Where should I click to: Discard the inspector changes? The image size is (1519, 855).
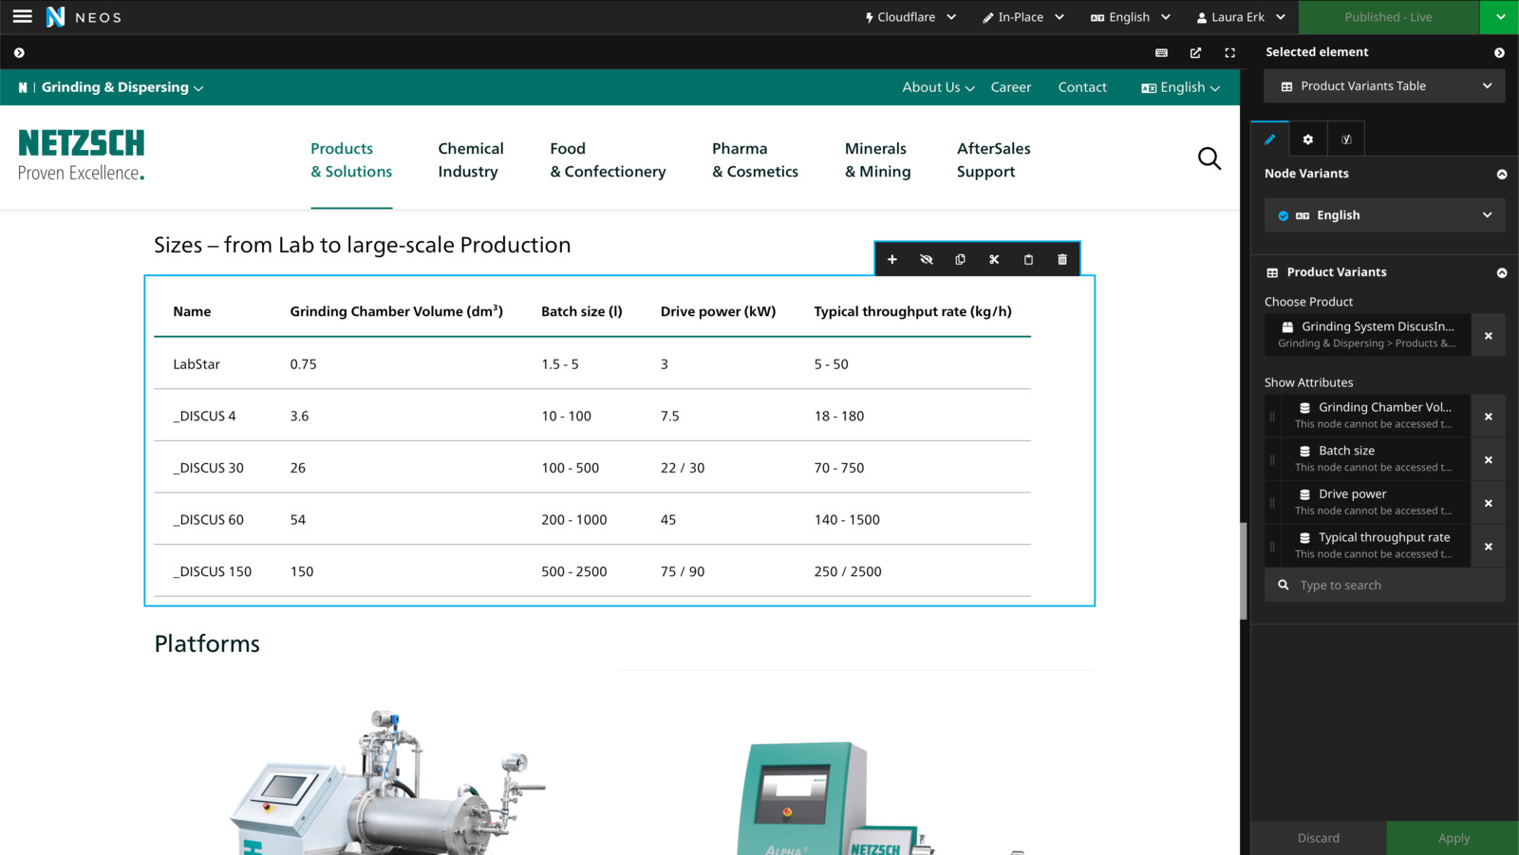[x=1318, y=838]
